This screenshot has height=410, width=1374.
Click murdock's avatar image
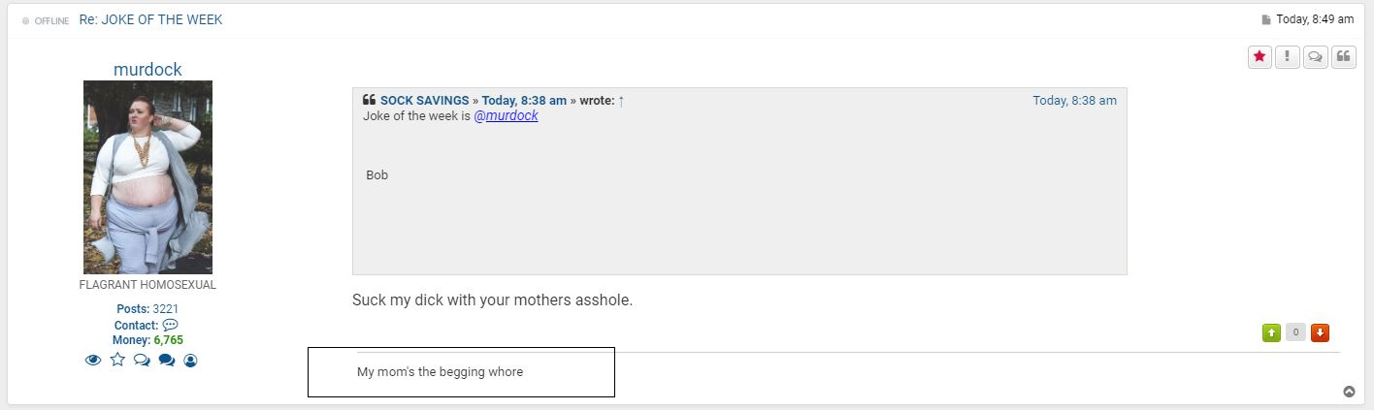coord(147,177)
